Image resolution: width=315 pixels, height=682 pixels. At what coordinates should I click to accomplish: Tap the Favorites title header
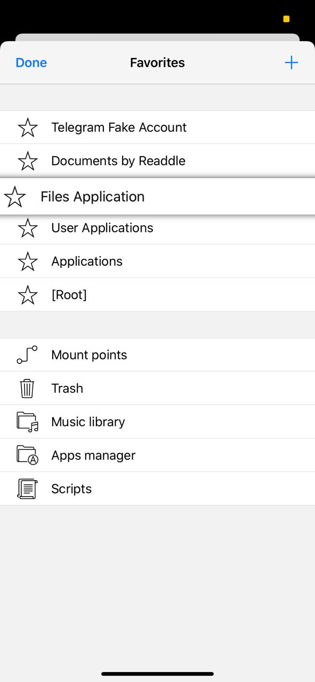pyautogui.click(x=157, y=63)
